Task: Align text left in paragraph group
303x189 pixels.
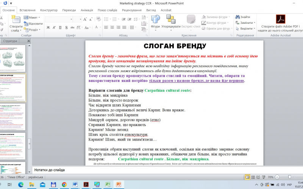Action: (x=106, y=27)
